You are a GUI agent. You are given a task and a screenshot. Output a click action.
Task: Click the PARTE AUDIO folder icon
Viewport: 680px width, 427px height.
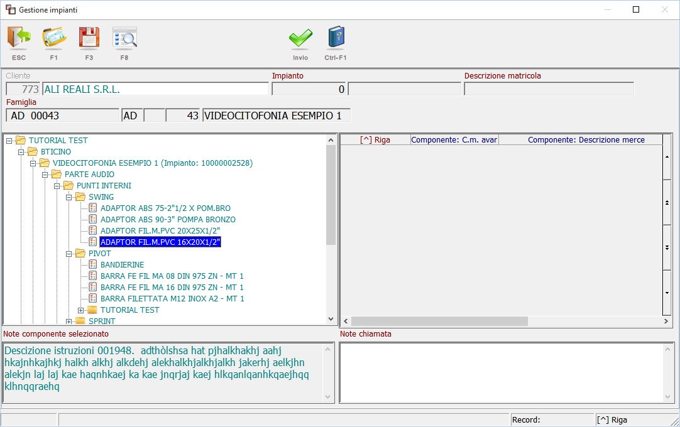(57, 174)
